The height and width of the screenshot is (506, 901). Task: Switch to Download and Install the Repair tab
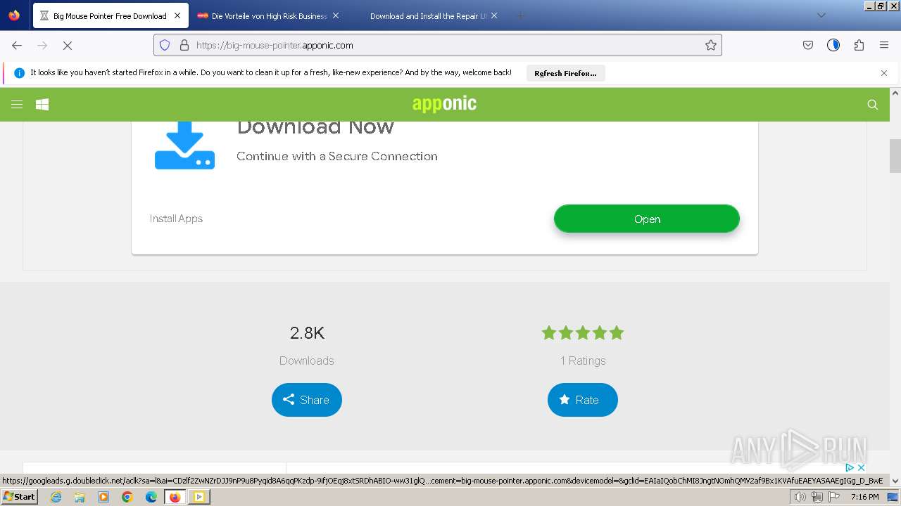pos(428,15)
